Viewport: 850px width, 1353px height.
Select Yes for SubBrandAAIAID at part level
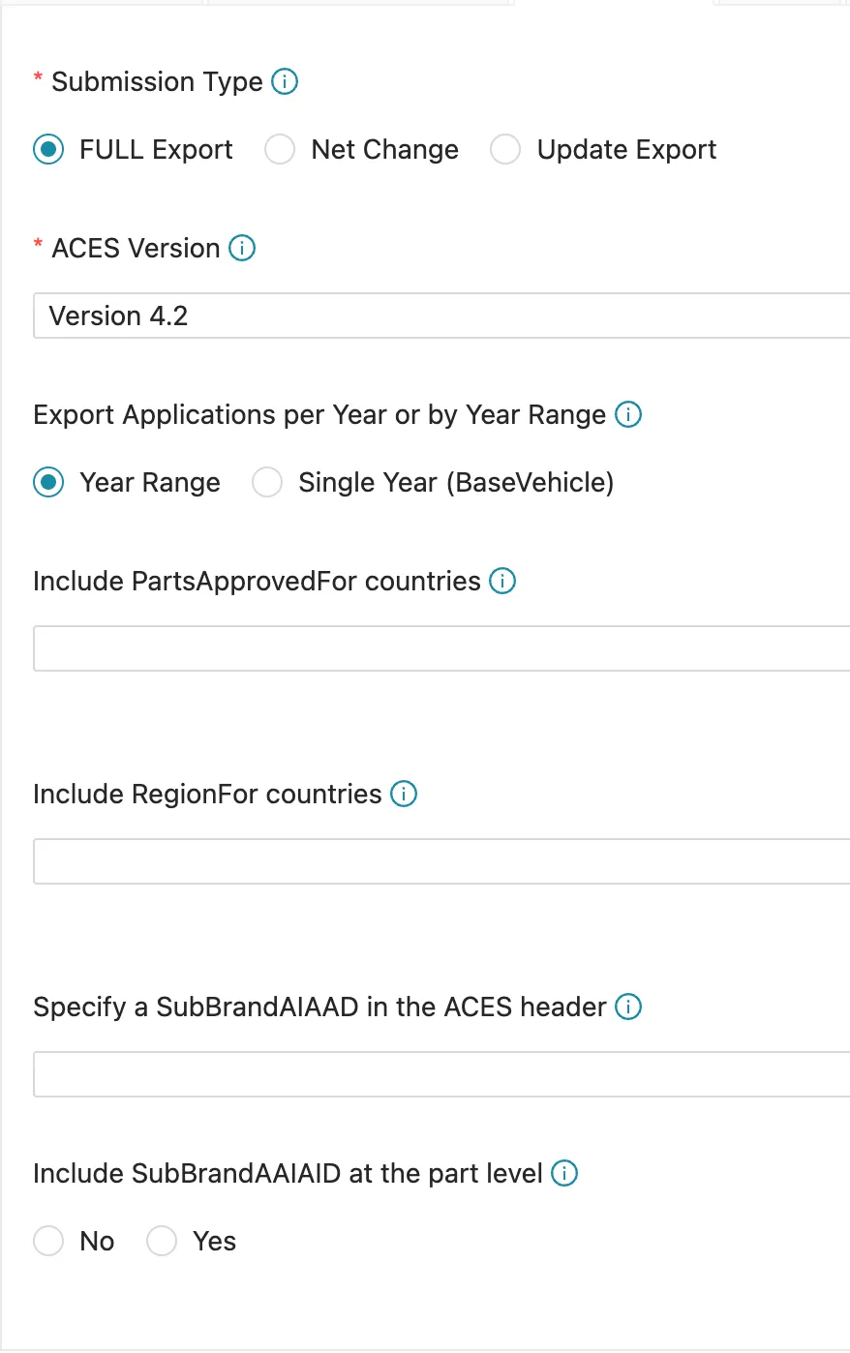tap(162, 1242)
